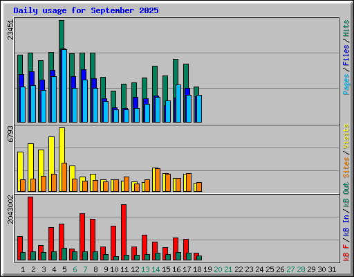Screen dimensions: 354x277
Task: Click day 11 on the x-axis
Action: click(x=124, y=269)
